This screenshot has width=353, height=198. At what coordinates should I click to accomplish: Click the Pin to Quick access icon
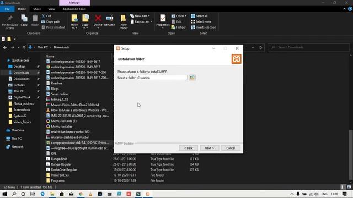[10, 19]
